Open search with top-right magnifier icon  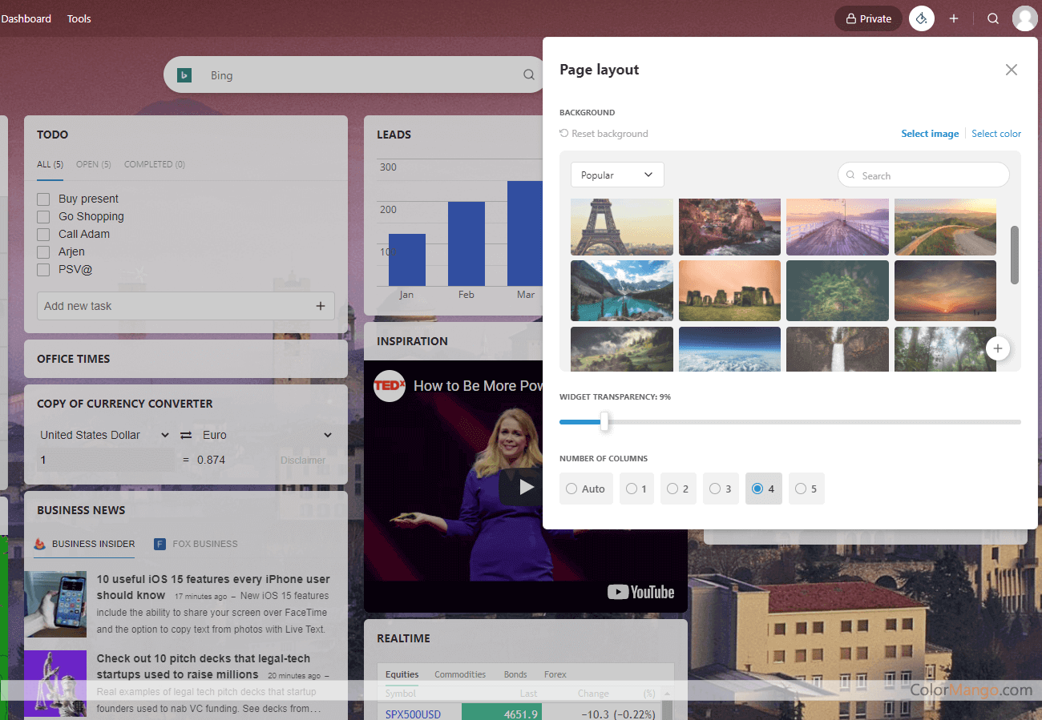point(993,18)
